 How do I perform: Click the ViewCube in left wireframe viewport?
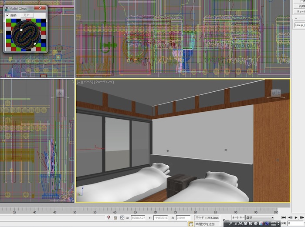coord(60,93)
